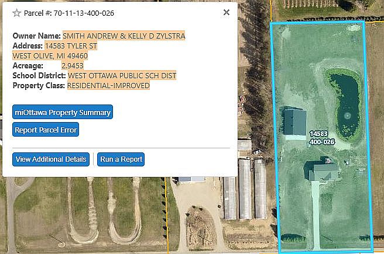Mark parcel as favorite with star icon
Viewport: 384px width, 254px height.
tap(16, 13)
